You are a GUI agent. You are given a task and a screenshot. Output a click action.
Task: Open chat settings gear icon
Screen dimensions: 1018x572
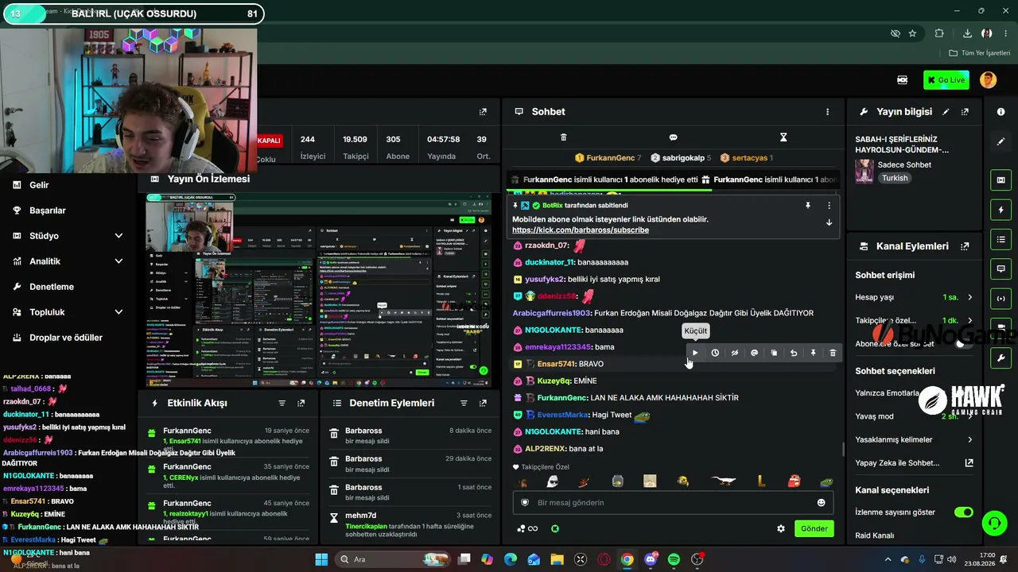[x=781, y=528]
